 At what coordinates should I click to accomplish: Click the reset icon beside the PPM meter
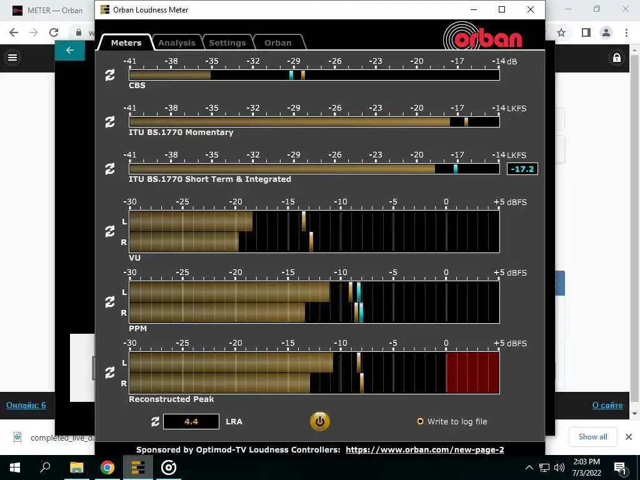point(110,302)
